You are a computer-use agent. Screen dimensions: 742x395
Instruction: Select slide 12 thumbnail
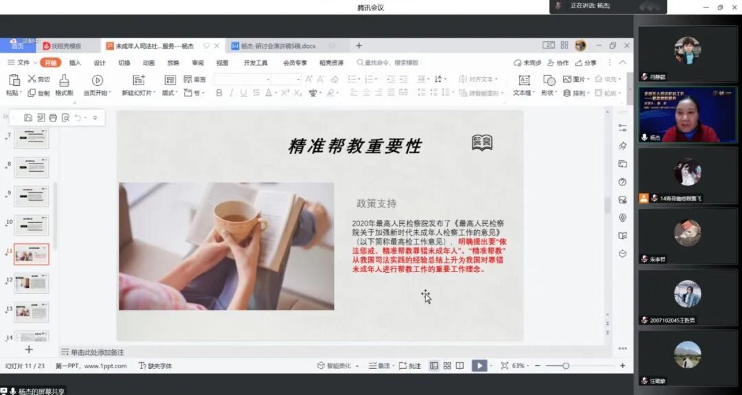coord(31,283)
